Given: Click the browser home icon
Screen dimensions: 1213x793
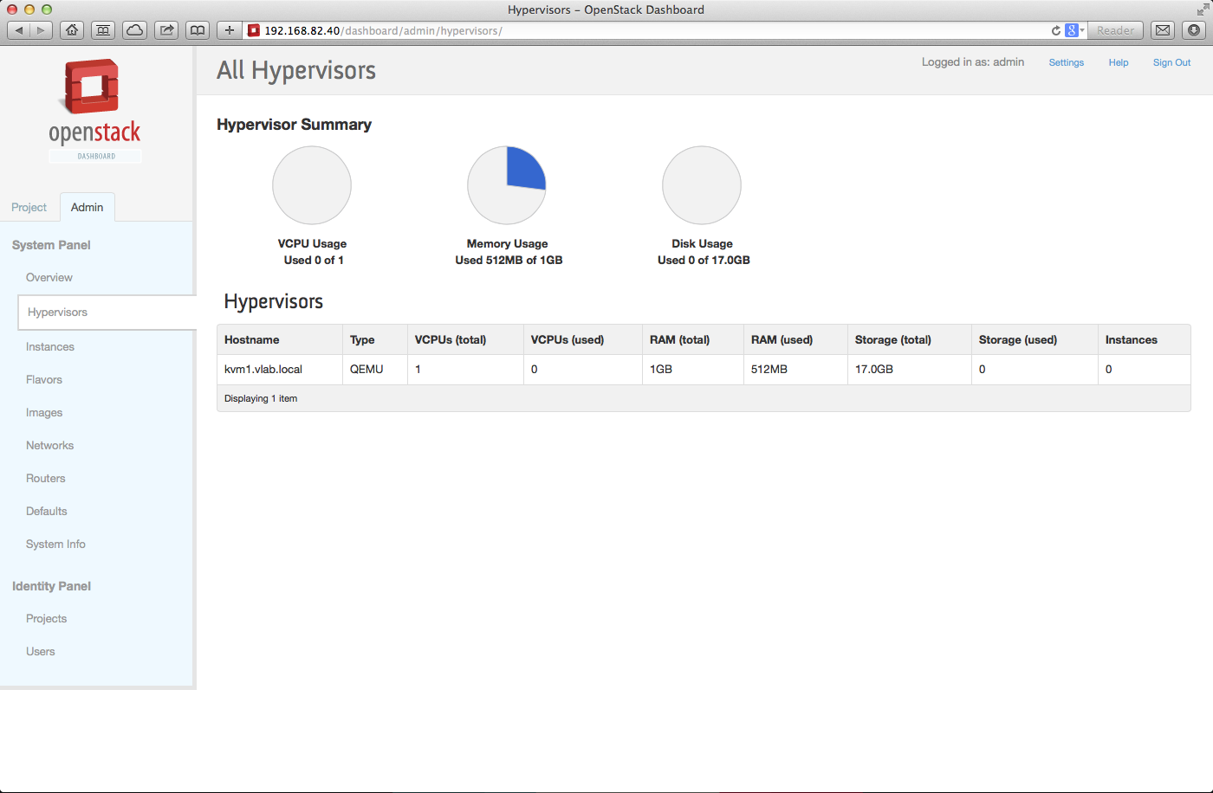Looking at the screenshot, I should click(x=72, y=30).
